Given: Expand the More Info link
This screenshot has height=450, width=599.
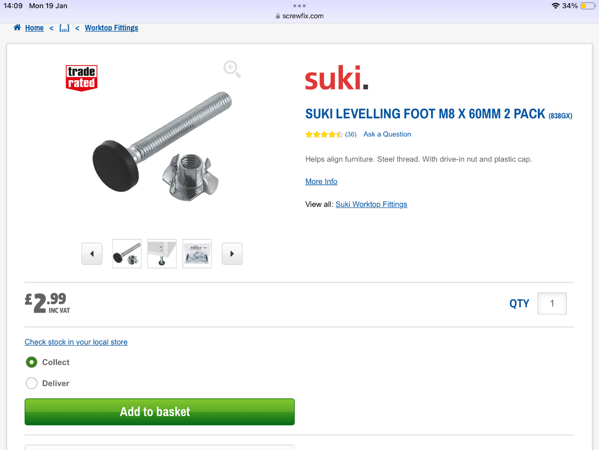Looking at the screenshot, I should click(x=321, y=181).
